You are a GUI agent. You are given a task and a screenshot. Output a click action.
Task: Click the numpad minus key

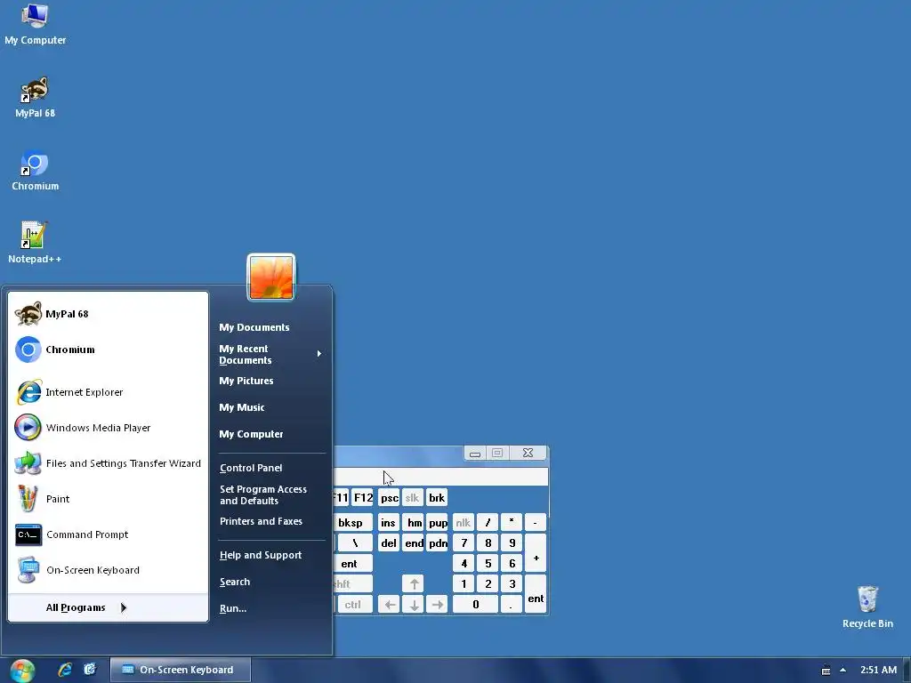536,523
